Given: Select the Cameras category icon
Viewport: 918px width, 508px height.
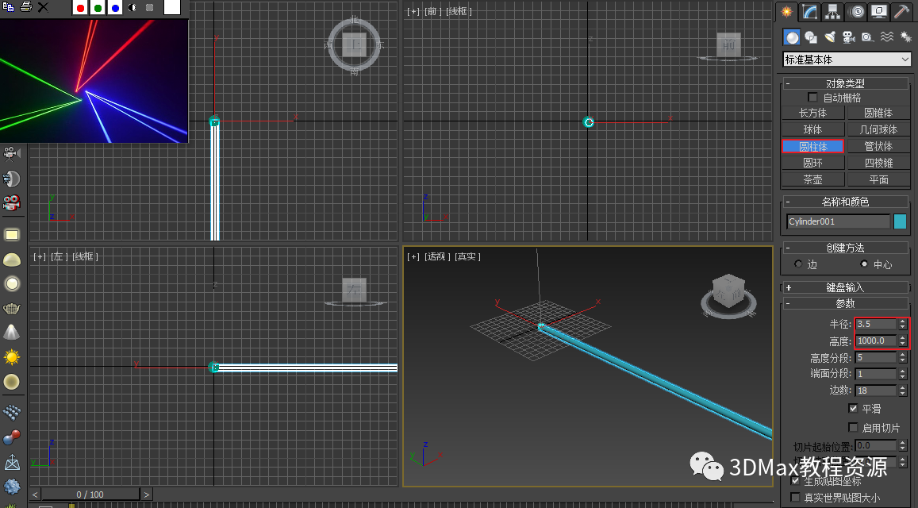Looking at the screenshot, I should pyautogui.click(x=848, y=37).
